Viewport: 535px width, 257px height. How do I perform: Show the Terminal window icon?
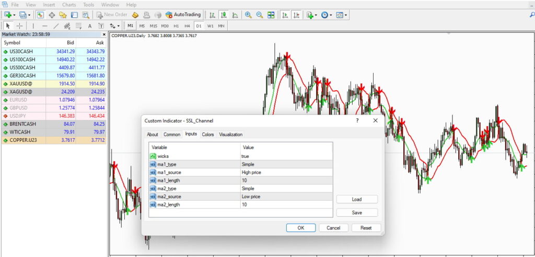tap(74, 15)
